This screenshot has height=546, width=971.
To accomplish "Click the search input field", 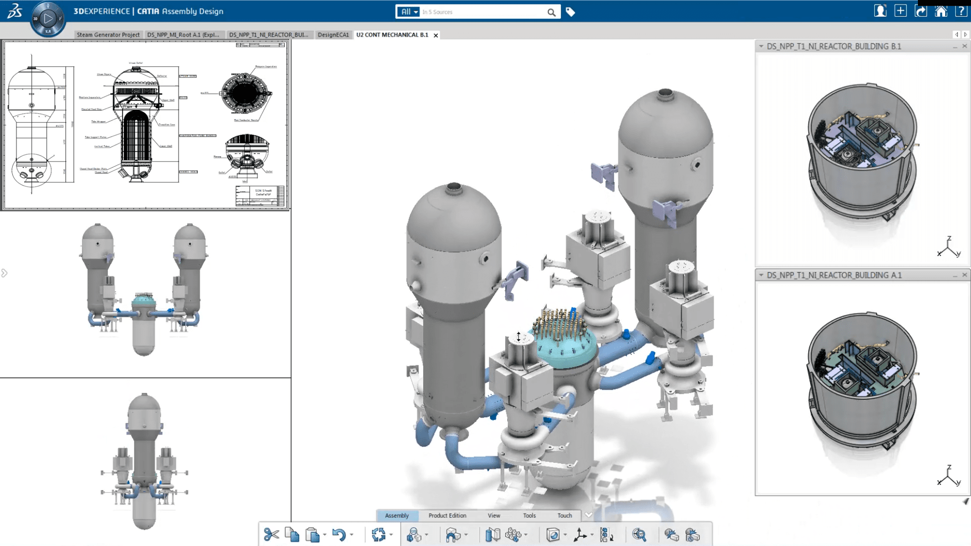I will pyautogui.click(x=483, y=12).
